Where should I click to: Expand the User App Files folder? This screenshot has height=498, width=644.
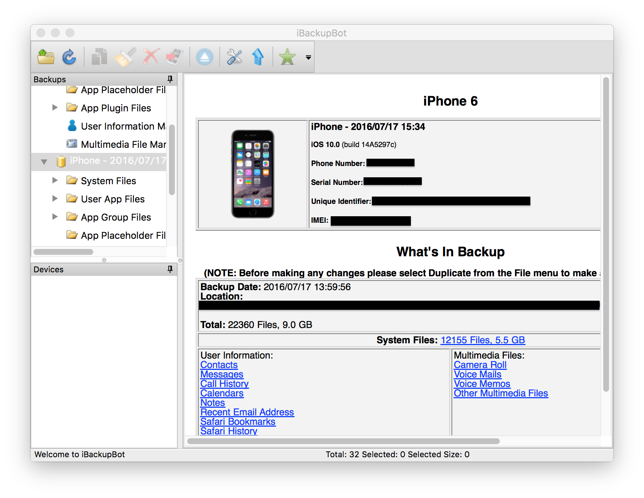click(x=55, y=198)
